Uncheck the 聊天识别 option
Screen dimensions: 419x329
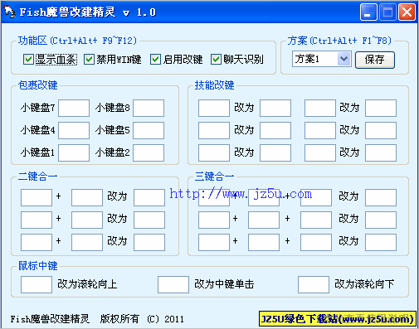[216, 60]
